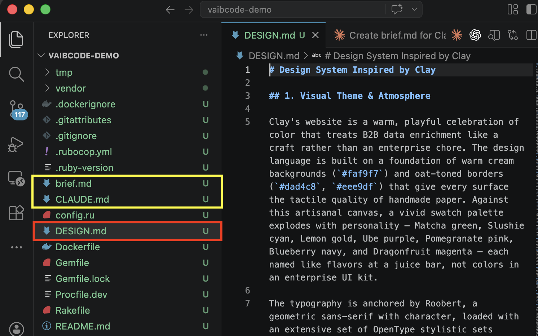This screenshot has height=336, width=538.
Task: Open the Extensions view
Action: [x=16, y=213]
